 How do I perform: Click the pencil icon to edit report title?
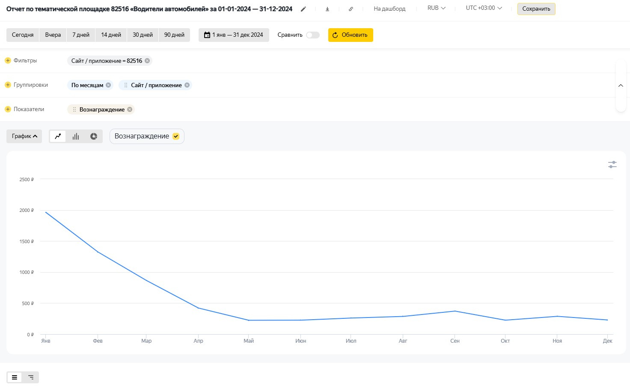tap(303, 9)
